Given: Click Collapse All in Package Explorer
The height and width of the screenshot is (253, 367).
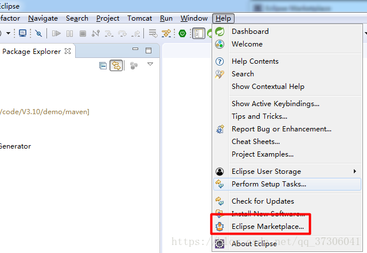Looking at the screenshot, I should (103, 65).
